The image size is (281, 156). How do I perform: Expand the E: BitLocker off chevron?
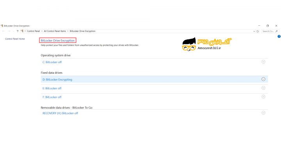click(263, 88)
